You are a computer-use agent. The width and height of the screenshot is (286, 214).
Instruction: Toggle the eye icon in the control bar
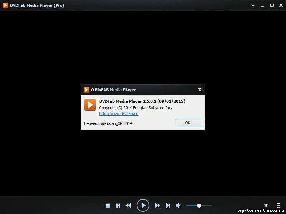point(266,205)
